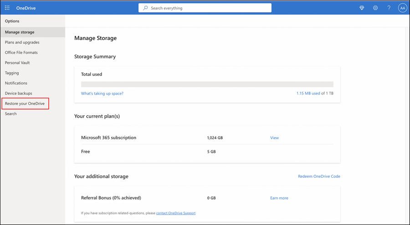Click the Options heading in the sidebar
The image size is (410, 225).
point(12,21)
